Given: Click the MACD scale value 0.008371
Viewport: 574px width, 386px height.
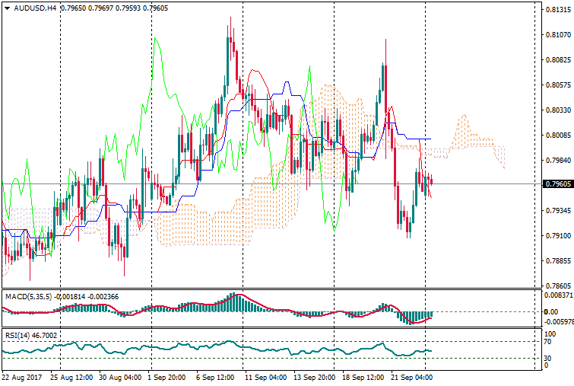Looking at the screenshot, I should [x=559, y=295].
